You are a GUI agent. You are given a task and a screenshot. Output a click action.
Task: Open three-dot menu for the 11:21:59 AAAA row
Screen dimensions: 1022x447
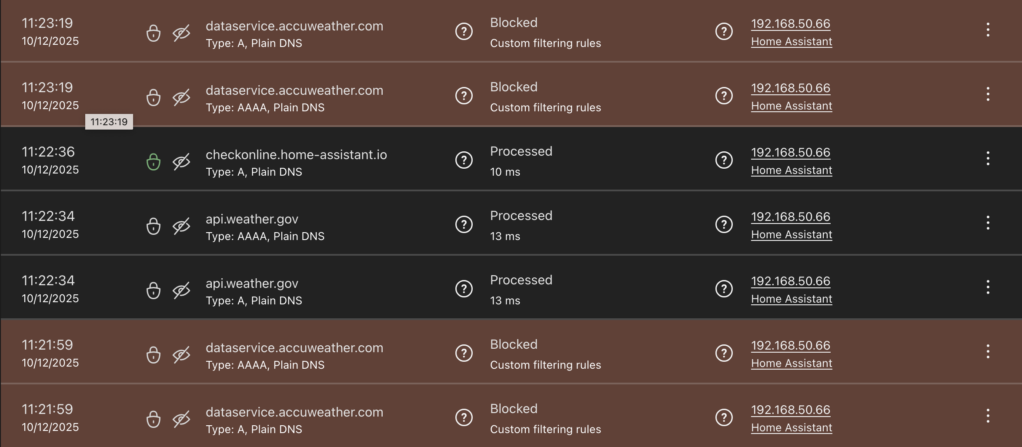pos(988,351)
